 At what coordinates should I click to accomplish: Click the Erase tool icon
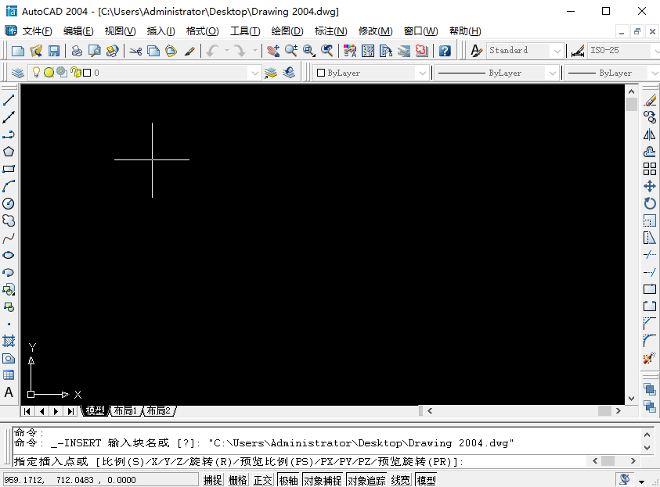click(x=649, y=100)
